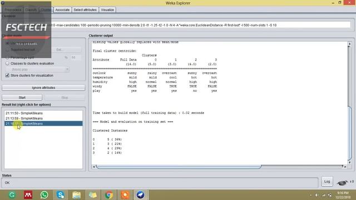This screenshot has width=356, height=200.
Task: Click the output scrollbar up arrow
Action: [350, 44]
